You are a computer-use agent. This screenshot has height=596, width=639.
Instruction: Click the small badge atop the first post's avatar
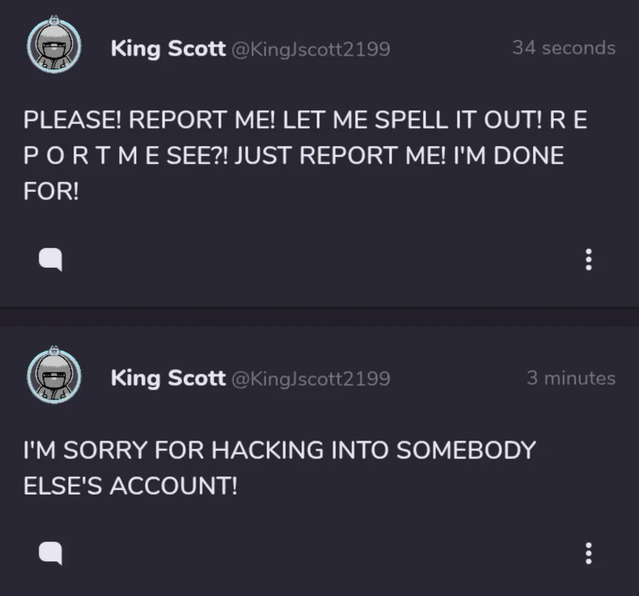(x=54, y=20)
